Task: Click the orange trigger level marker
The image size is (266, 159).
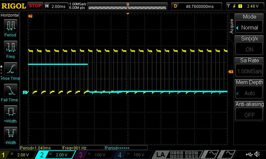Action: click(x=231, y=72)
